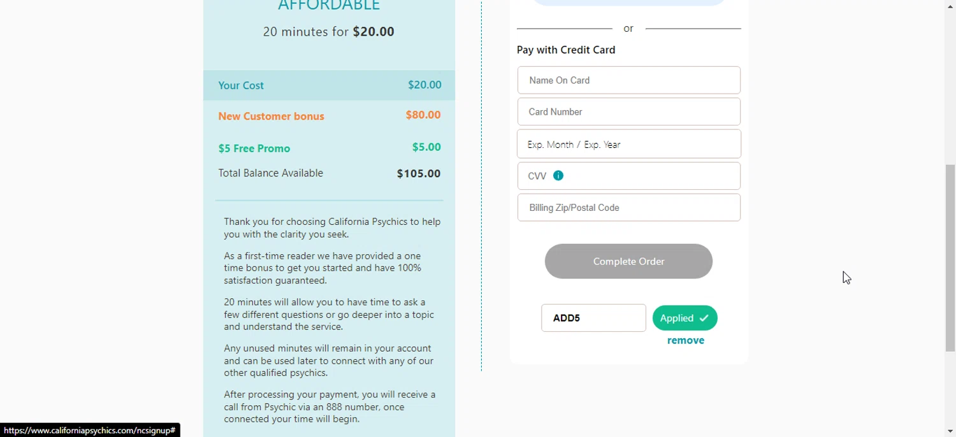
Task: Click the green Applied checkmark button
Action: (x=684, y=318)
